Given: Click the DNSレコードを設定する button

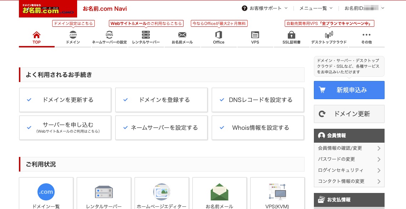Looking at the screenshot, I should point(258,100).
